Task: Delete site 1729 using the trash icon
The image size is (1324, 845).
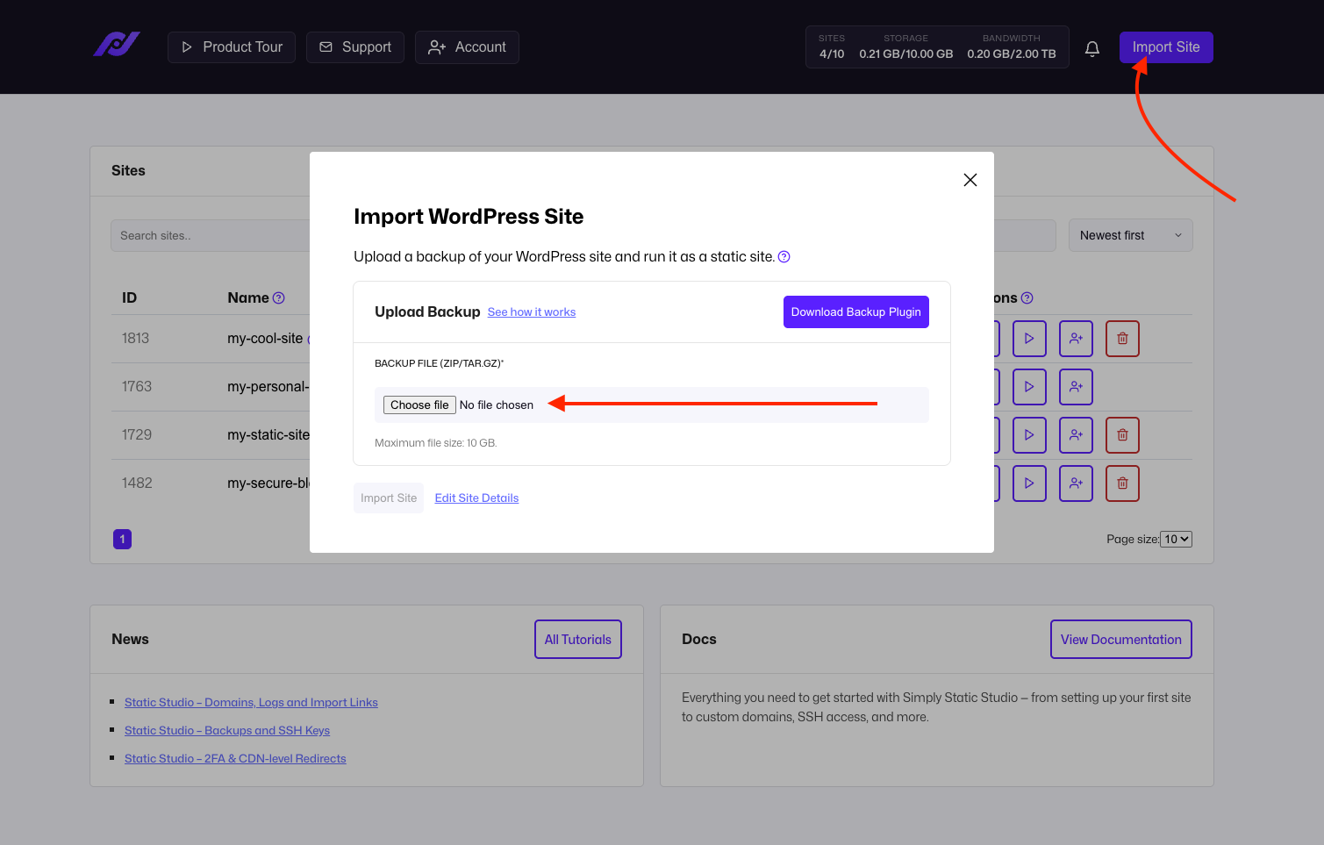Action: pos(1122,435)
